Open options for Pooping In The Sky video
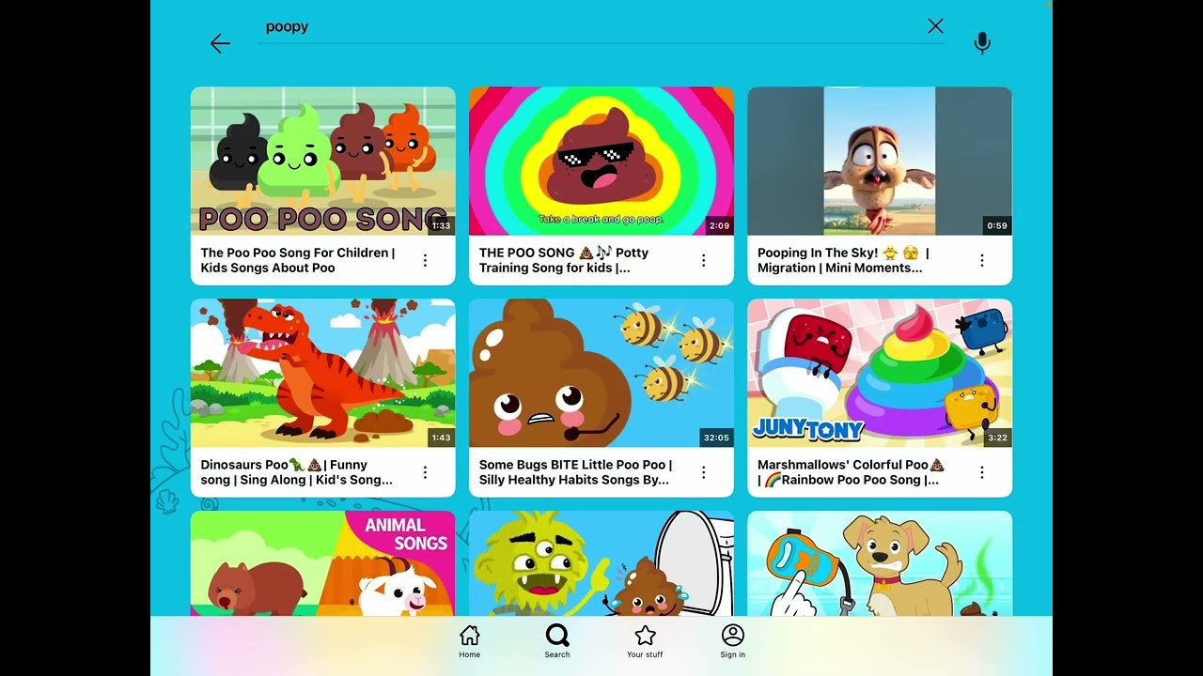The height and width of the screenshot is (676, 1203). (982, 260)
